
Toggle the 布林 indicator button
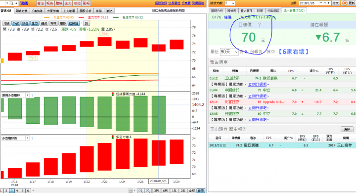tap(53, 23)
